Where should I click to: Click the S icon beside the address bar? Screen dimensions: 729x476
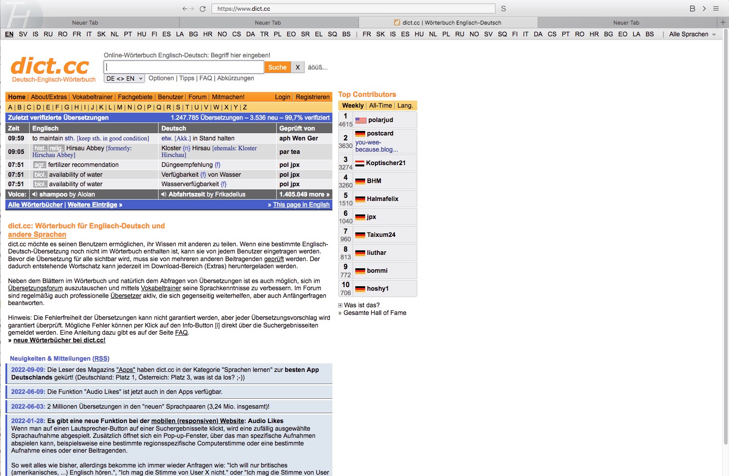pyautogui.click(x=504, y=9)
